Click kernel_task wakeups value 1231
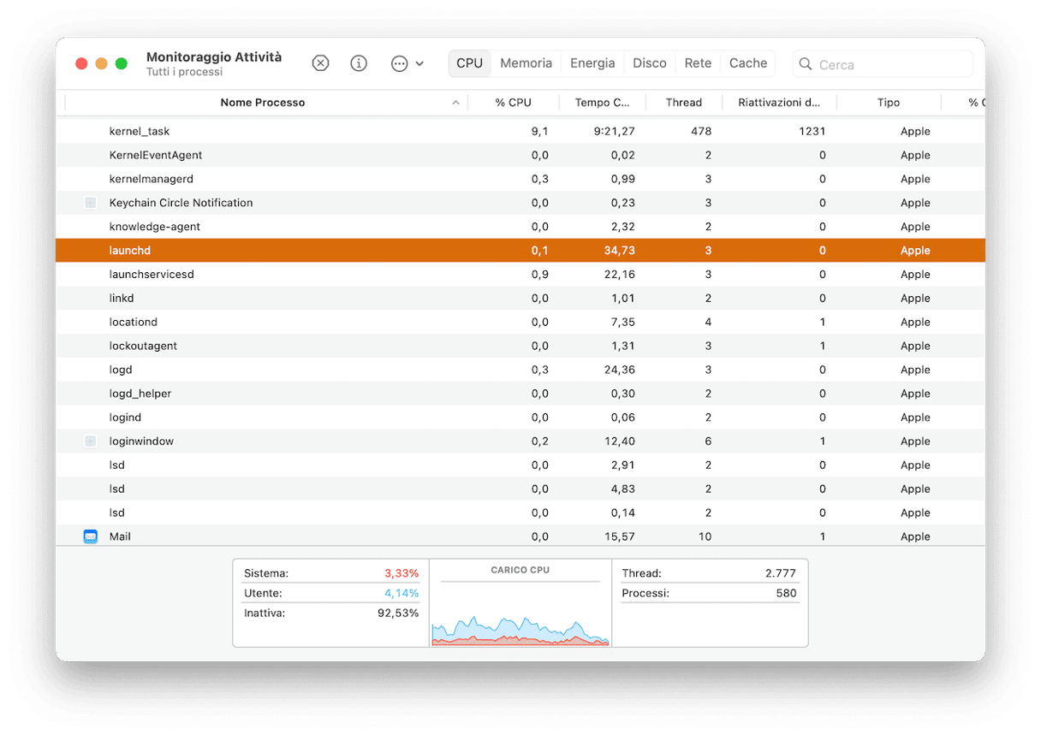Image resolution: width=1041 pixels, height=735 pixels. 812,132
